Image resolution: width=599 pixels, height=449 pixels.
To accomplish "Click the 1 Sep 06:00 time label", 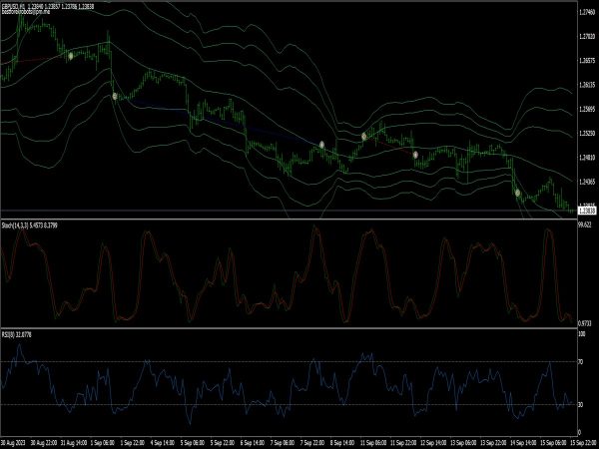I will coord(103,443).
